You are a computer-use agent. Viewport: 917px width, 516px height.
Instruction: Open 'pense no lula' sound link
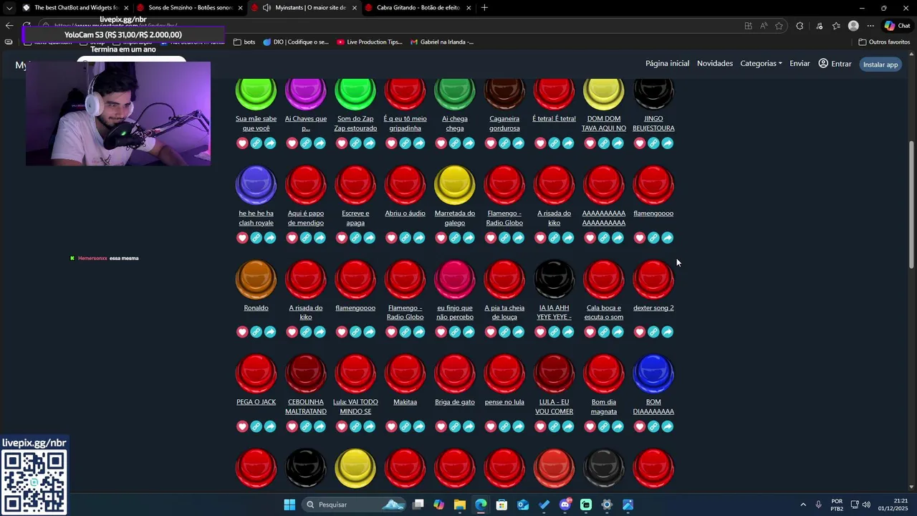pyautogui.click(x=504, y=402)
